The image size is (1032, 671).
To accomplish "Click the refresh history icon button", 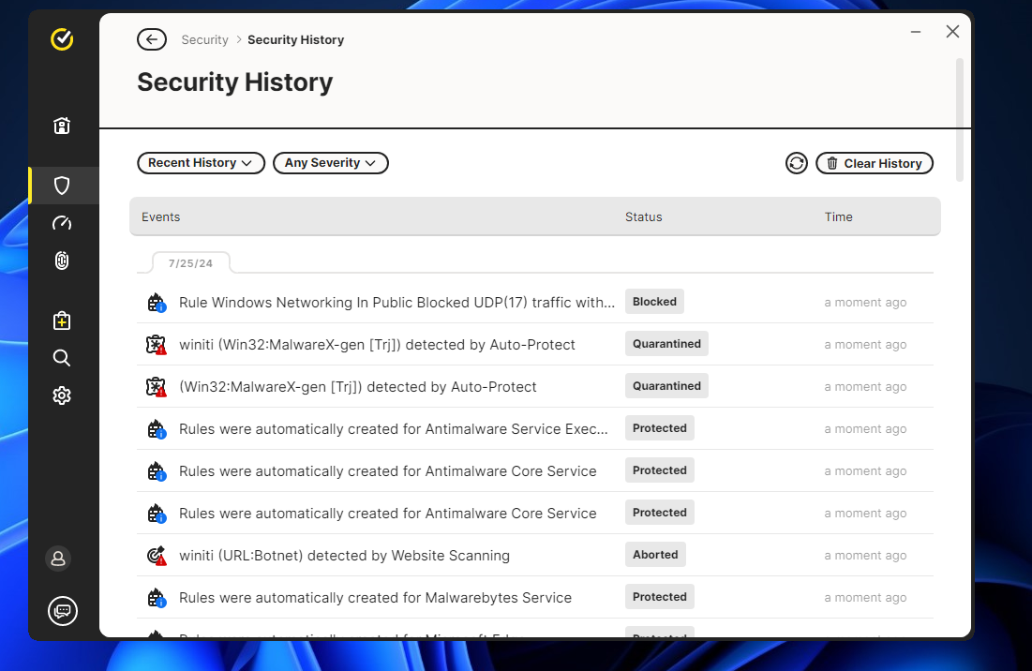I will tap(797, 163).
